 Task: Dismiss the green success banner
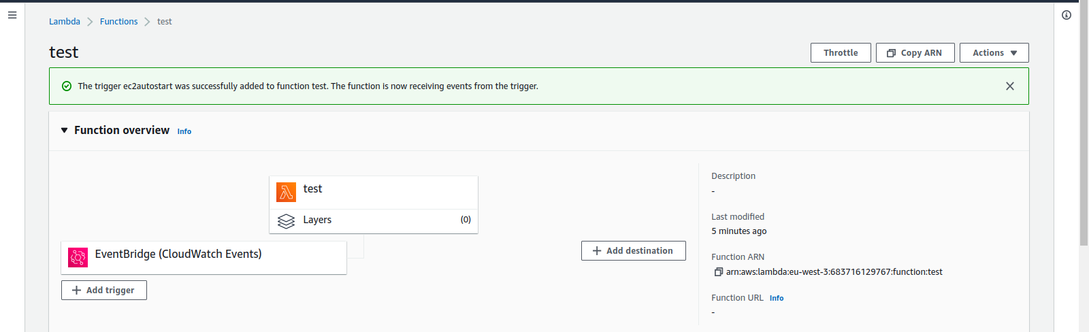[x=1010, y=86]
